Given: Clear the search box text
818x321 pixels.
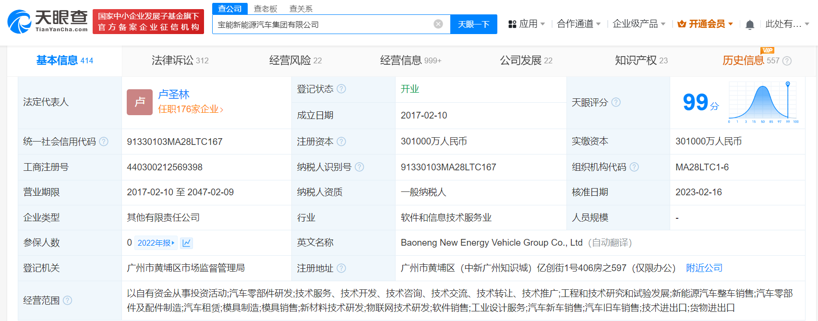Looking at the screenshot, I should point(438,24).
